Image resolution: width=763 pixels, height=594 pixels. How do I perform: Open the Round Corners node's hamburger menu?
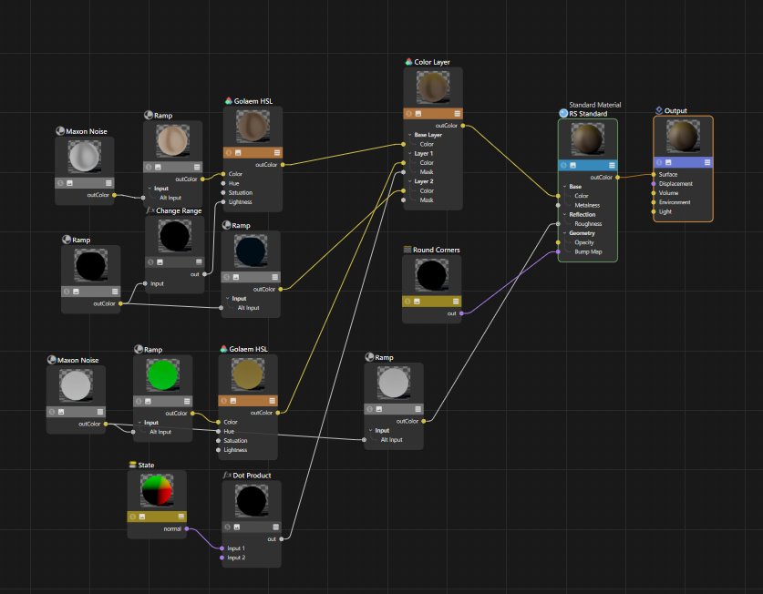tap(456, 302)
